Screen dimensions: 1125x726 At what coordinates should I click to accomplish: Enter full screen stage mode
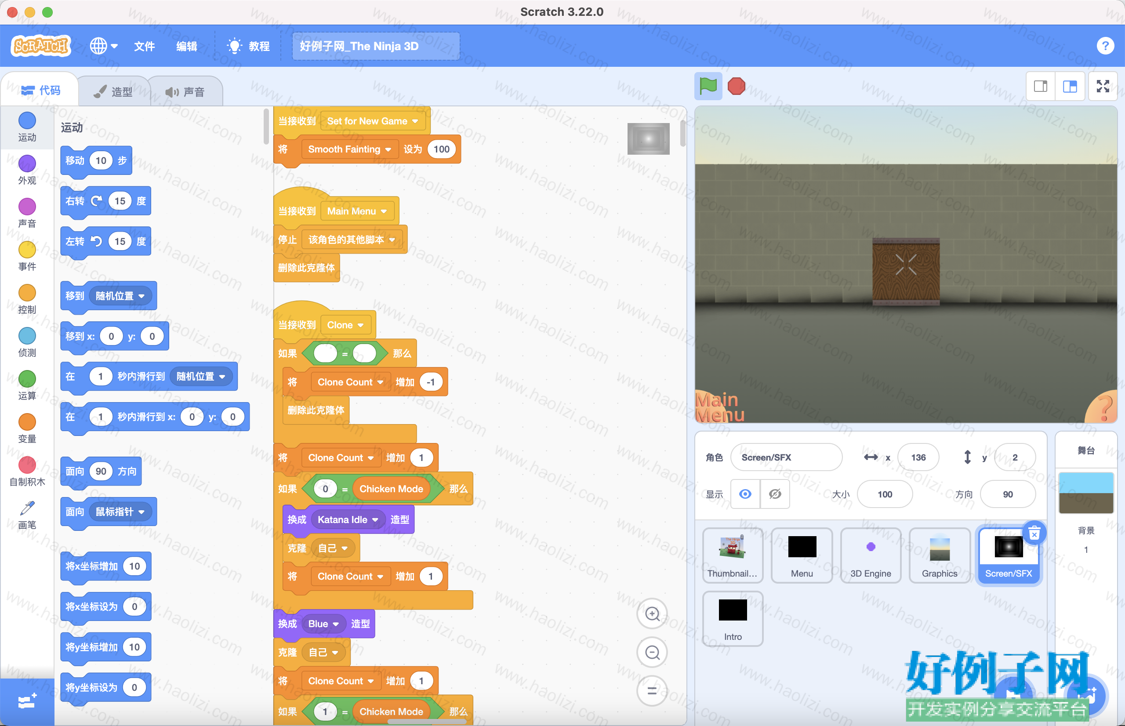(x=1103, y=86)
